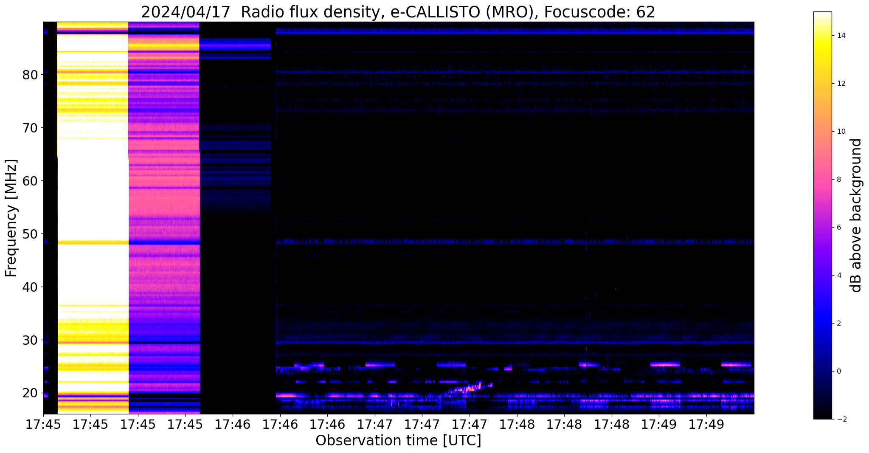Viewport: 869px width, 453px height.
Task: Click the blue interference line at 48 MHz
Action: coord(515,241)
